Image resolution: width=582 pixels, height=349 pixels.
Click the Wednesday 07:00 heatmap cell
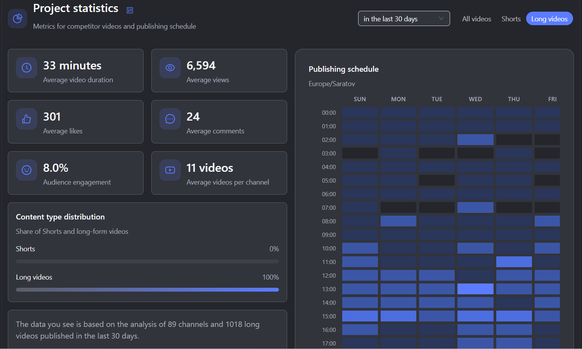click(475, 207)
